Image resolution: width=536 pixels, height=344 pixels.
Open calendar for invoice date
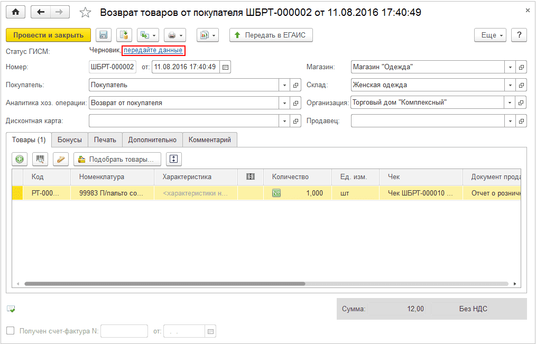(210, 331)
